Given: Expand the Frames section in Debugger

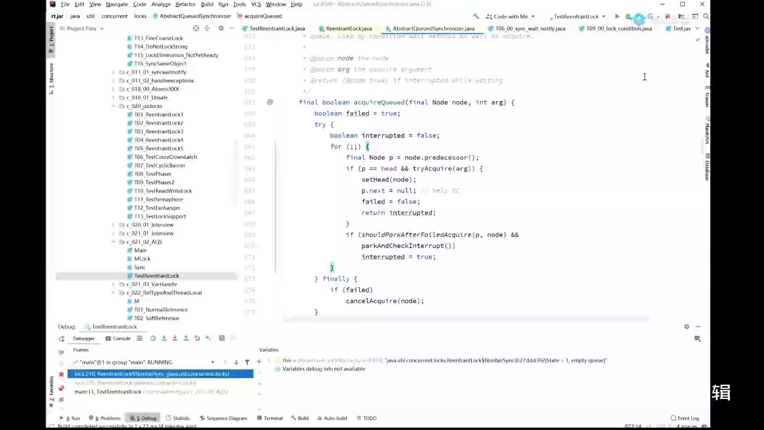Looking at the screenshot, I should (x=80, y=349).
